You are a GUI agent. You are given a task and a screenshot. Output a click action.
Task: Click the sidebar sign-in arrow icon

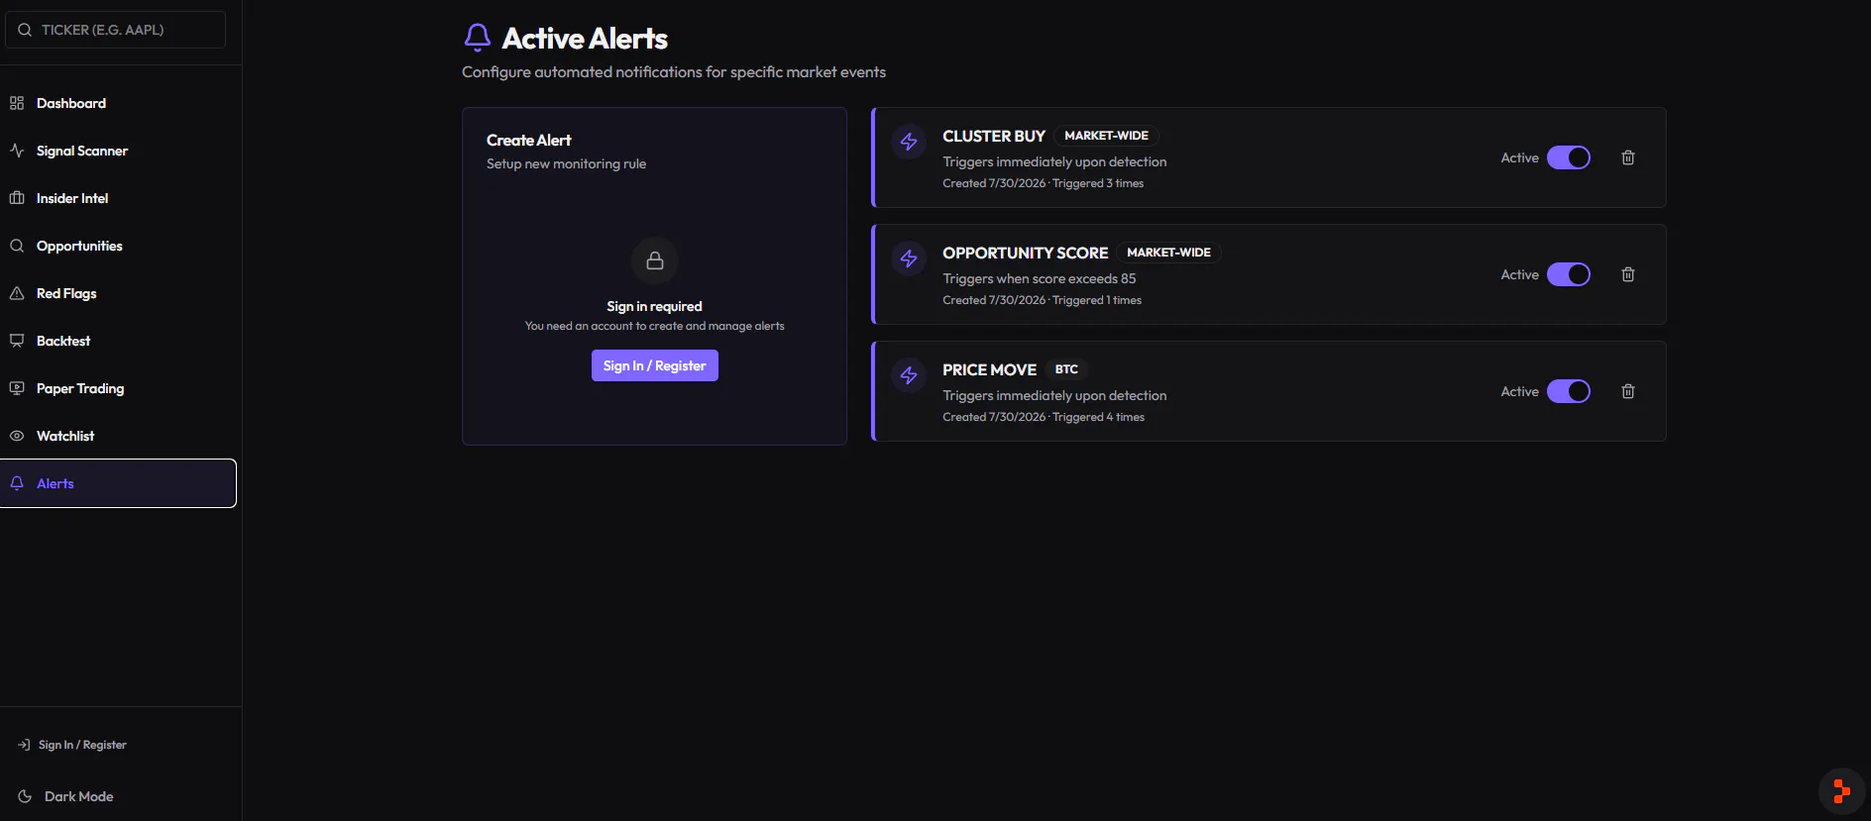(x=24, y=745)
